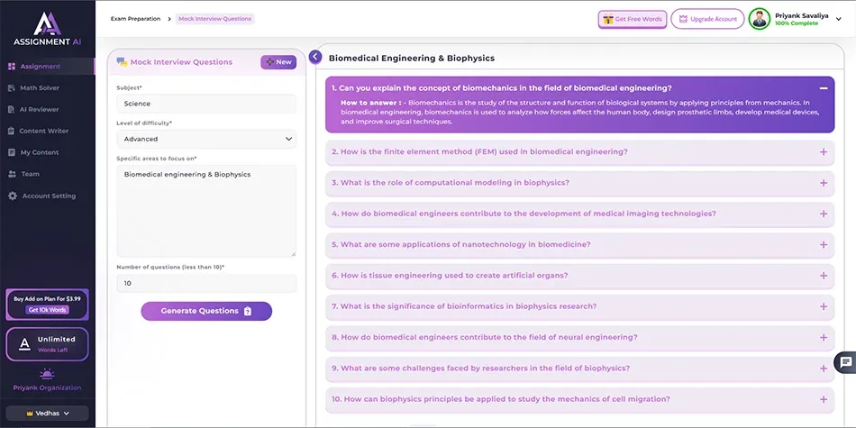
Task: Expand the finite element method question
Action: point(823,152)
